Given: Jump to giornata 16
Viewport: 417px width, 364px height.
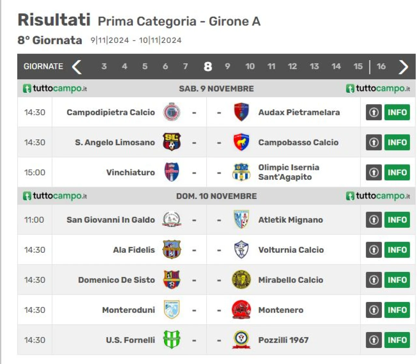Looking at the screenshot, I should (x=381, y=66).
